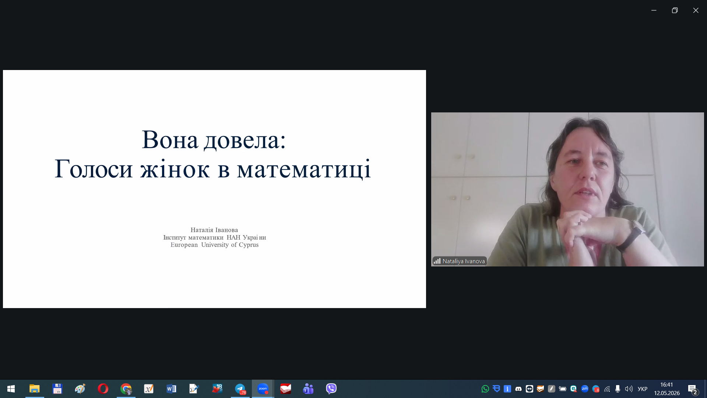Open Microsoft Teams taskbar icon
707x398 pixels.
pyautogui.click(x=309, y=389)
